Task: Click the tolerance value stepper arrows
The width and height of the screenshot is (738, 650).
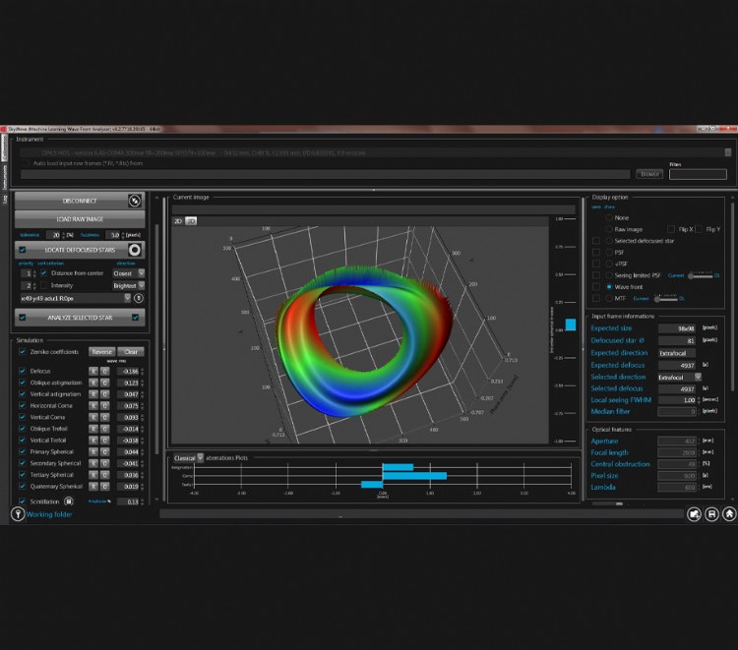Action: (x=64, y=235)
